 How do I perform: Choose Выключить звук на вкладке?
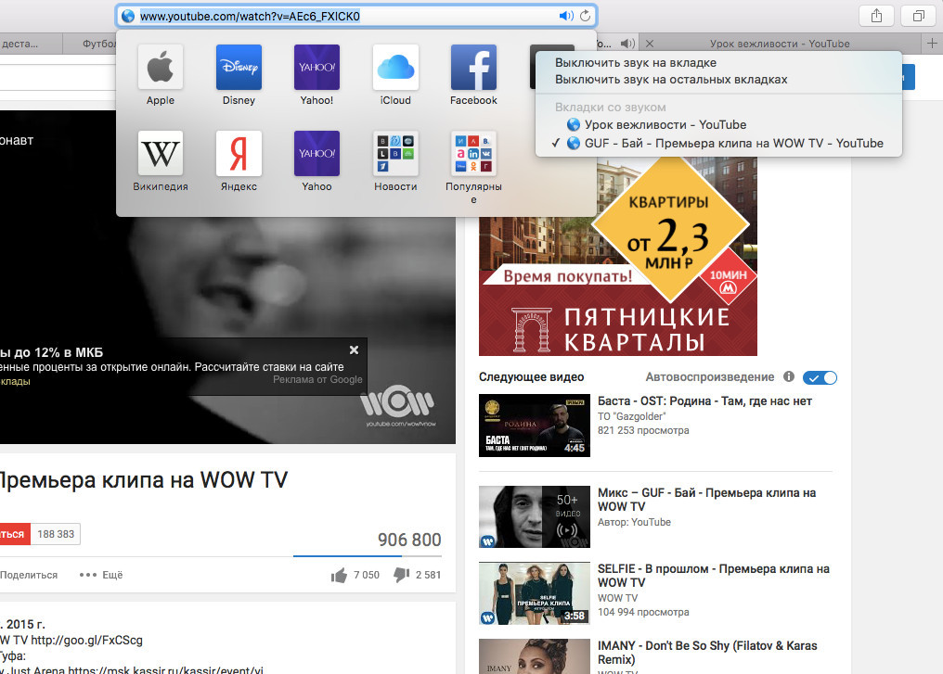click(x=636, y=63)
